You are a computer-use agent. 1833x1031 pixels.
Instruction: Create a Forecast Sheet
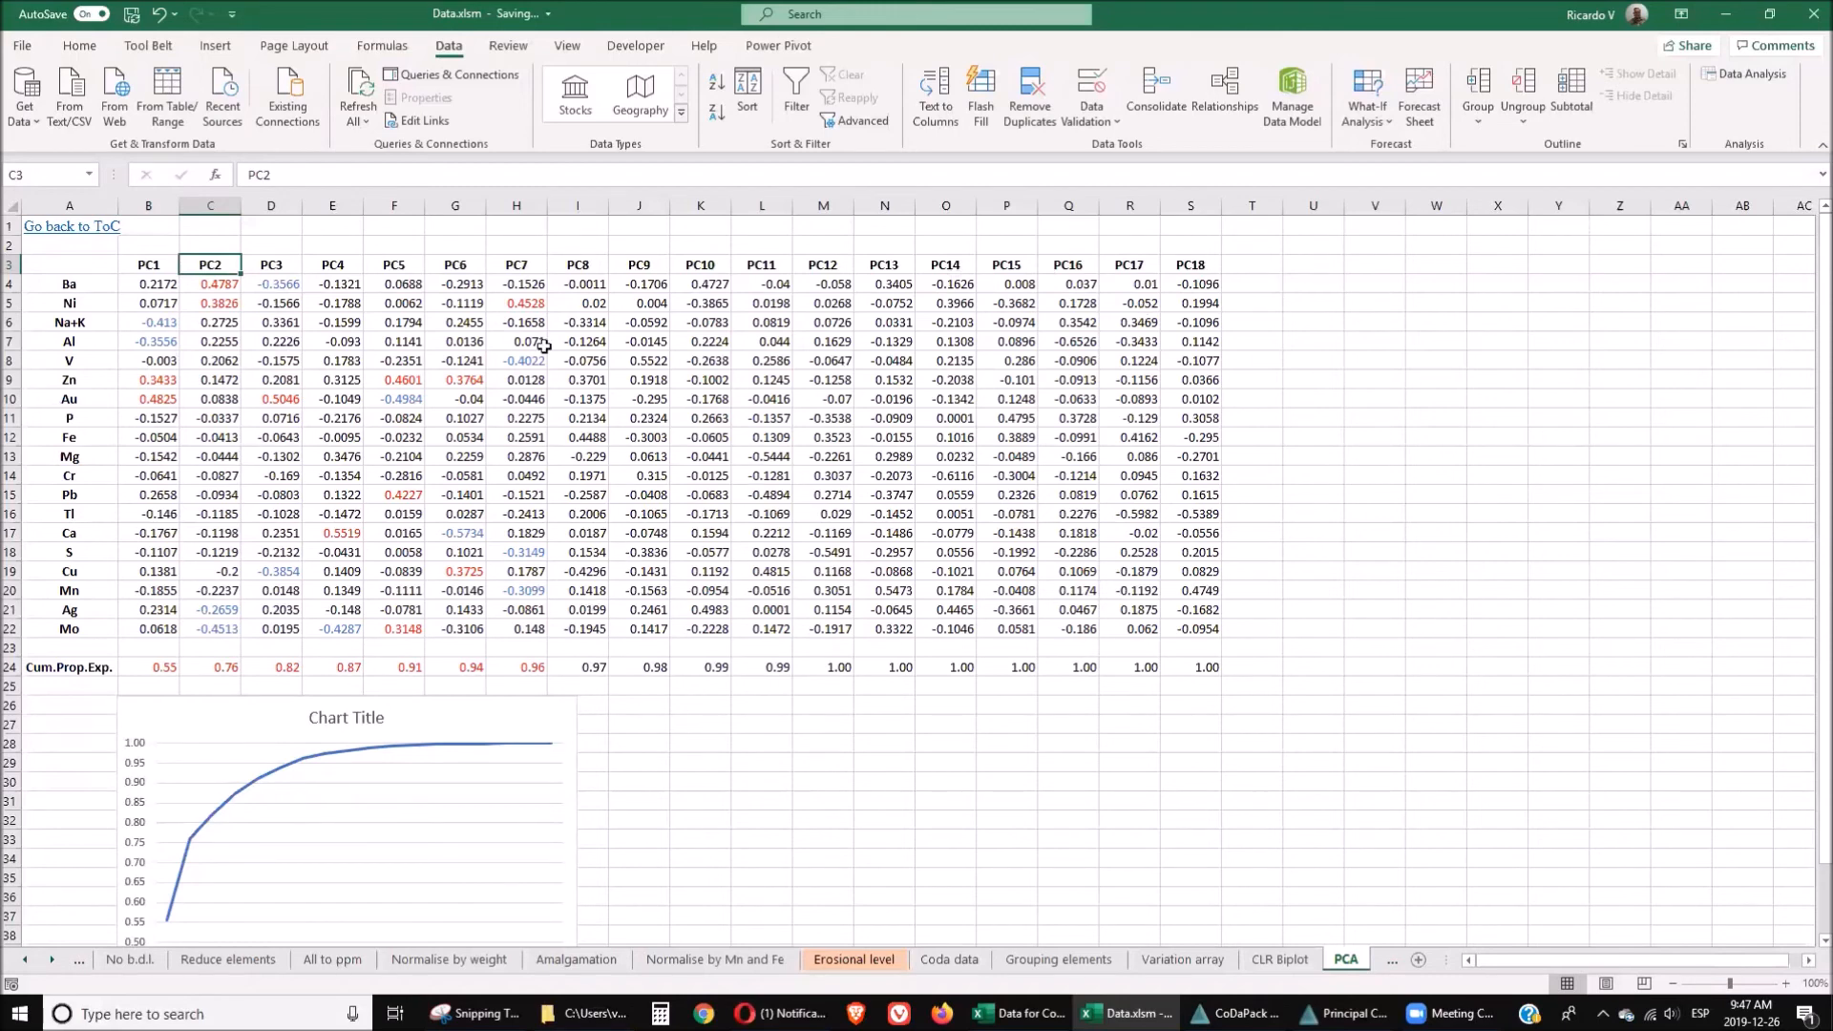(1420, 96)
